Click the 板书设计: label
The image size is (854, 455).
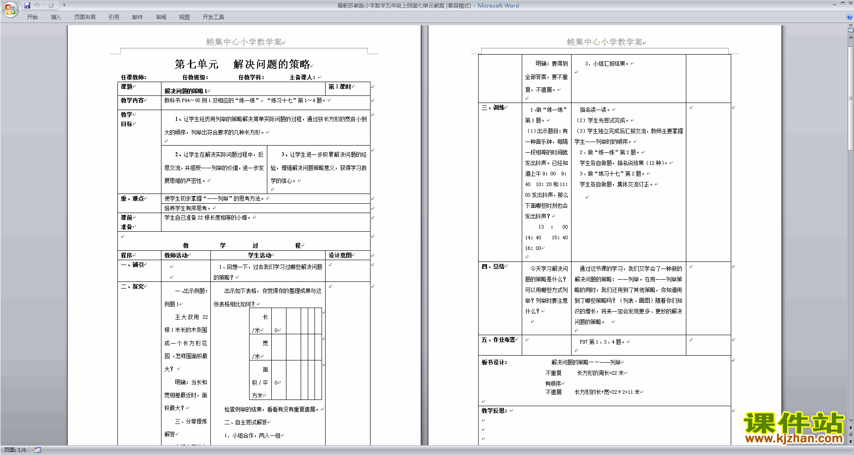494,363
